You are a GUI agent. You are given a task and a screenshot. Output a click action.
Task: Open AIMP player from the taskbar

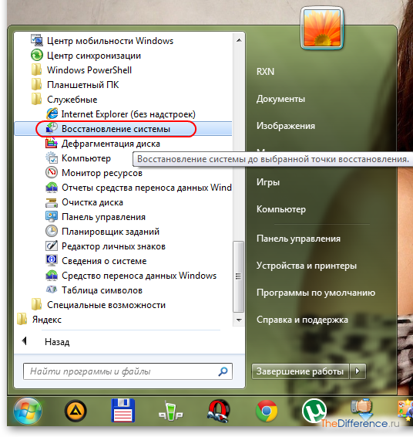pyautogui.click(x=76, y=411)
